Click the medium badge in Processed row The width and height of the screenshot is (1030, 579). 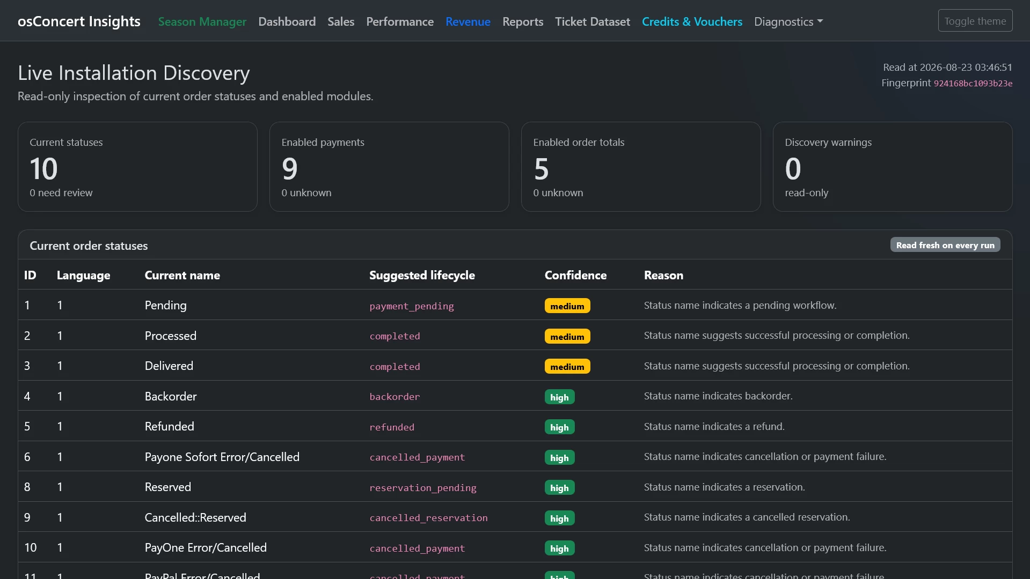(567, 336)
